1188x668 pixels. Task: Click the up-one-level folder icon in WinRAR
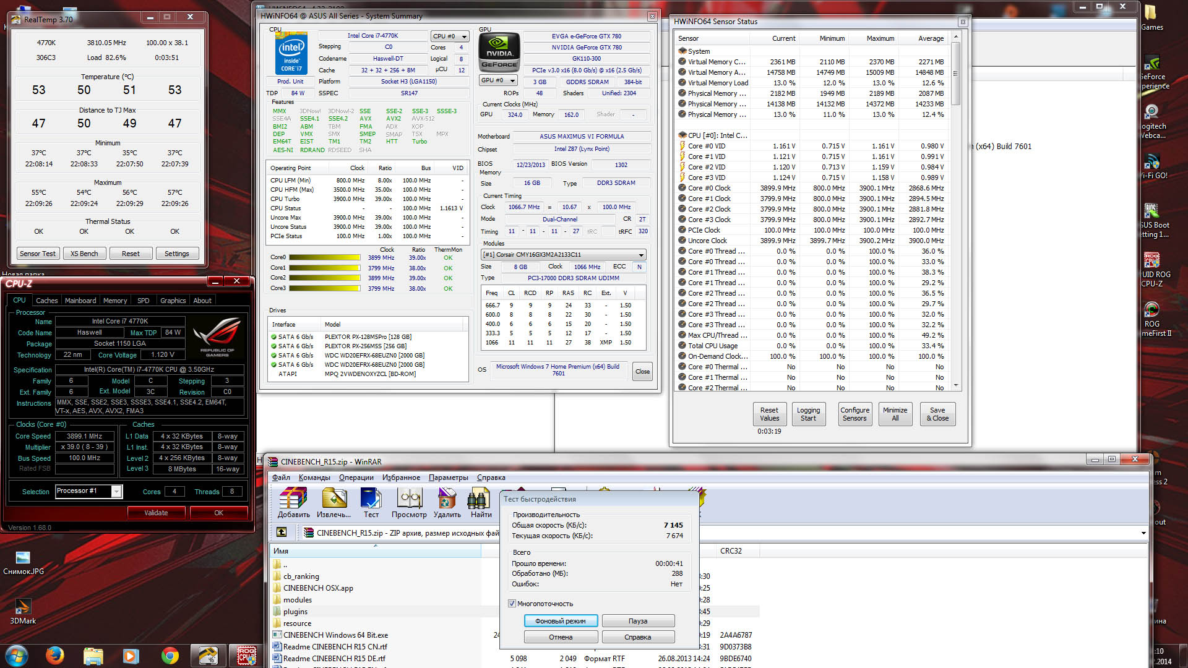point(282,532)
